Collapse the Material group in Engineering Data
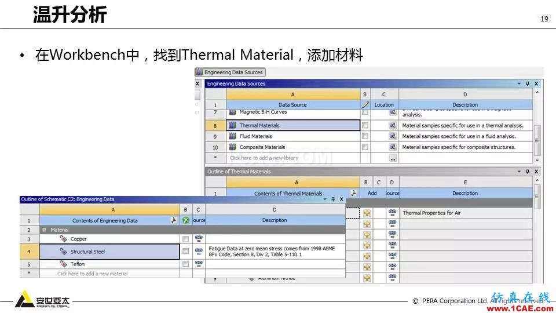 pyautogui.click(x=45, y=230)
